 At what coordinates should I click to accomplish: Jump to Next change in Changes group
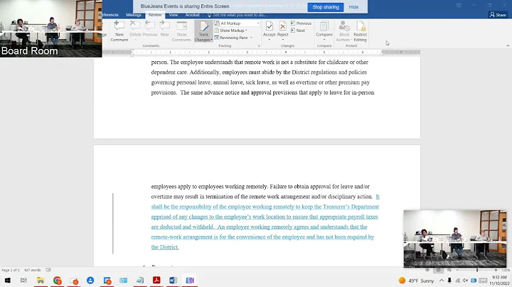pyautogui.click(x=298, y=31)
